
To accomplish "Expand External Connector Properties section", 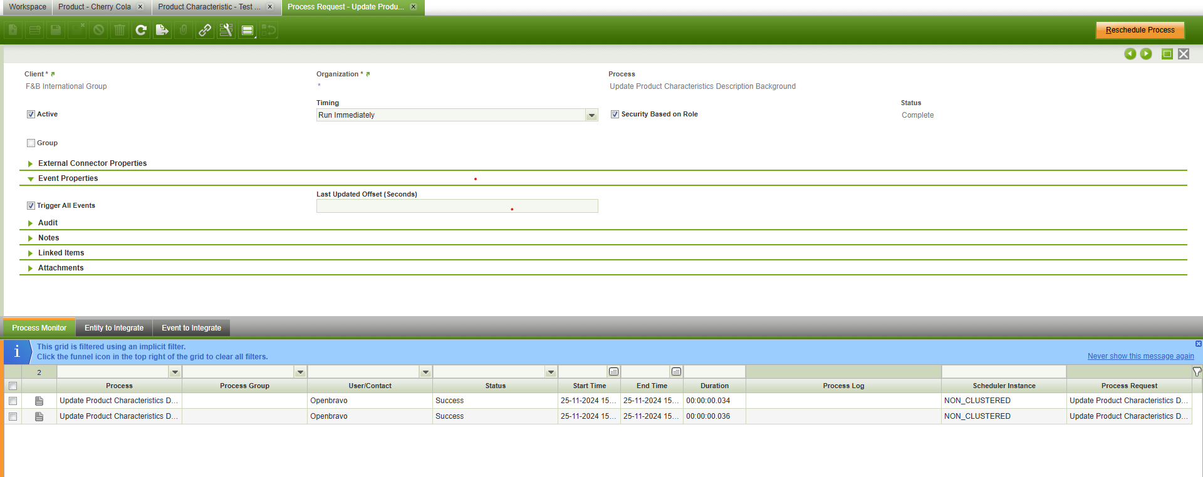I will coord(92,163).
